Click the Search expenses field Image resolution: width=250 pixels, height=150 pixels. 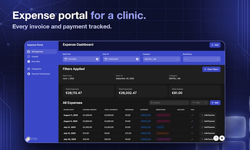click(169, 103)
